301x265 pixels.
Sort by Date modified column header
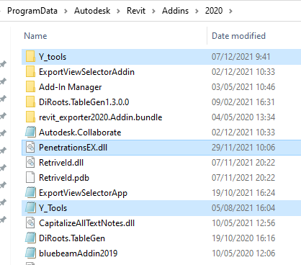(x=238, y=36)
